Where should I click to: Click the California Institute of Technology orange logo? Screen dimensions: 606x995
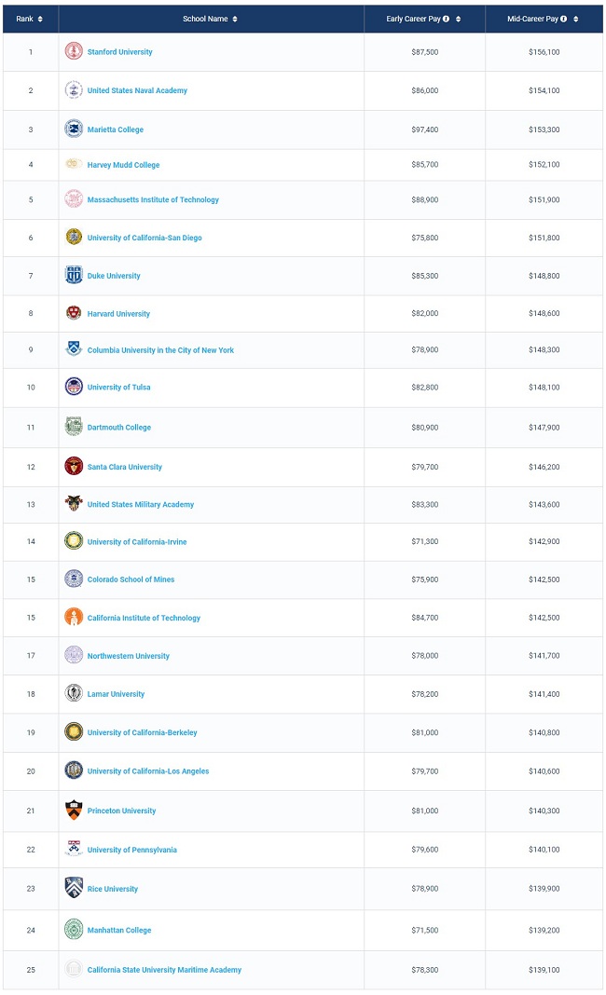pos(74,617)
